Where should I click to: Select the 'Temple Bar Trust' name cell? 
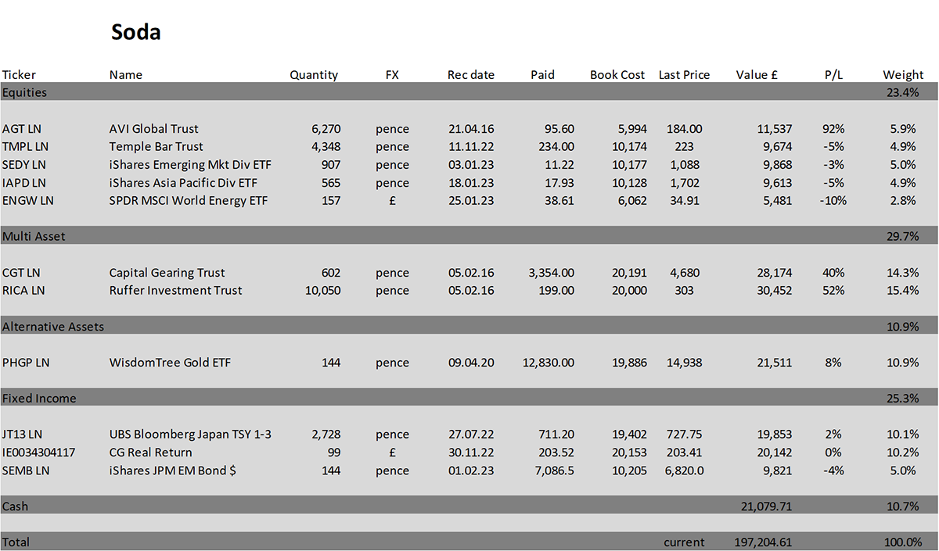(156, 147)
